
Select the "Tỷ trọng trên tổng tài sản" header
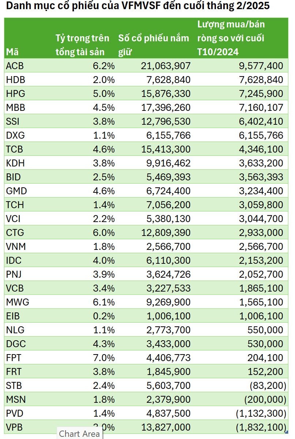(x=82, y=45)
